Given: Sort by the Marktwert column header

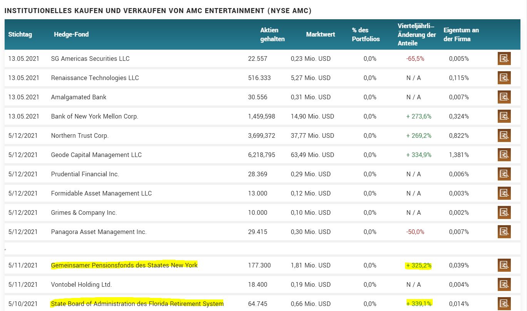Looking at the screenshot, I should [x=320, y=34].
